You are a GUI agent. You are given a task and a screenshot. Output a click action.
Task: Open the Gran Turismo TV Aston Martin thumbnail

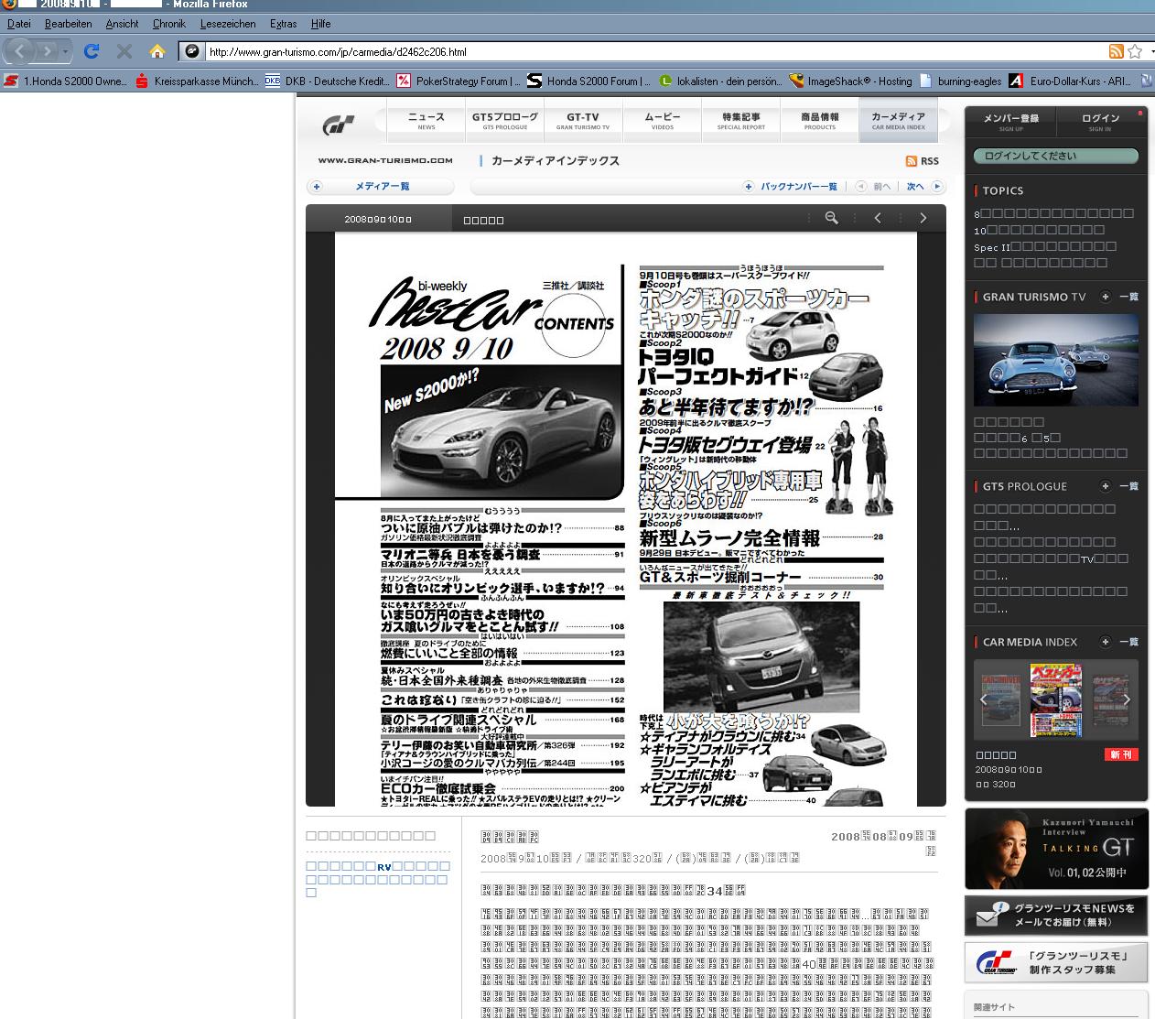[x=1055, y=360]
